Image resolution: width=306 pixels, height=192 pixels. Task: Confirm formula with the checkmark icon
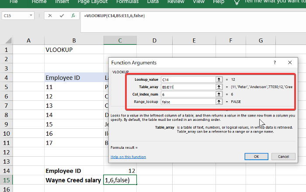pyautogui.click(x=62, y=16)
